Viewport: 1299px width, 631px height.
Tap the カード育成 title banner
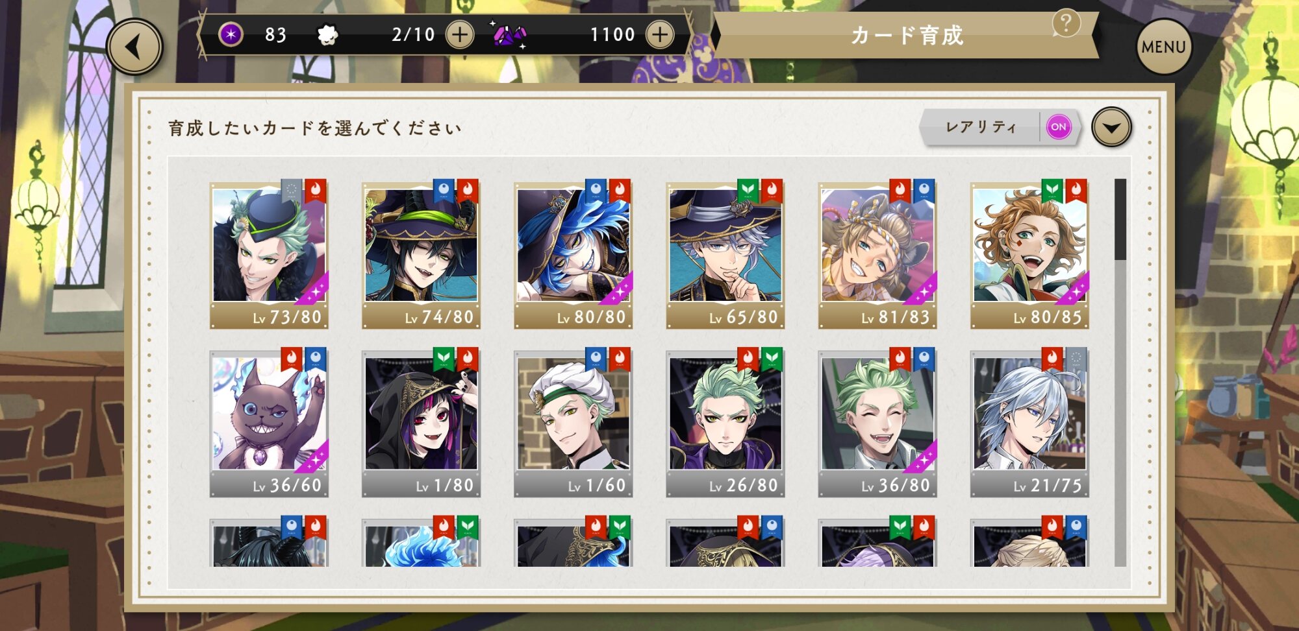coord(907,36)
